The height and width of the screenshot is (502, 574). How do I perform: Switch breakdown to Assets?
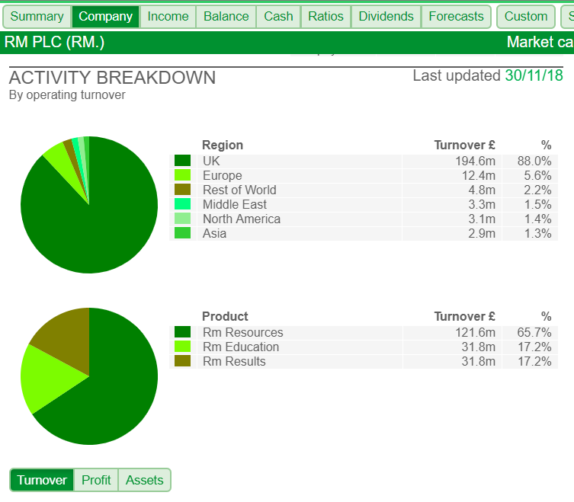[x=144, y=480]
